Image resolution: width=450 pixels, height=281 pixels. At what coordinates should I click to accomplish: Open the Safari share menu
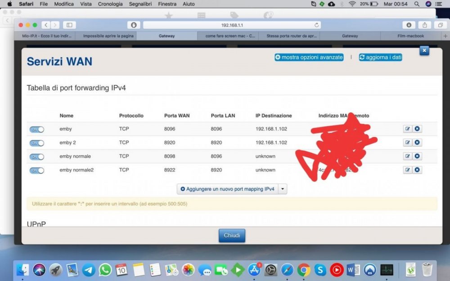pos(425,25)
